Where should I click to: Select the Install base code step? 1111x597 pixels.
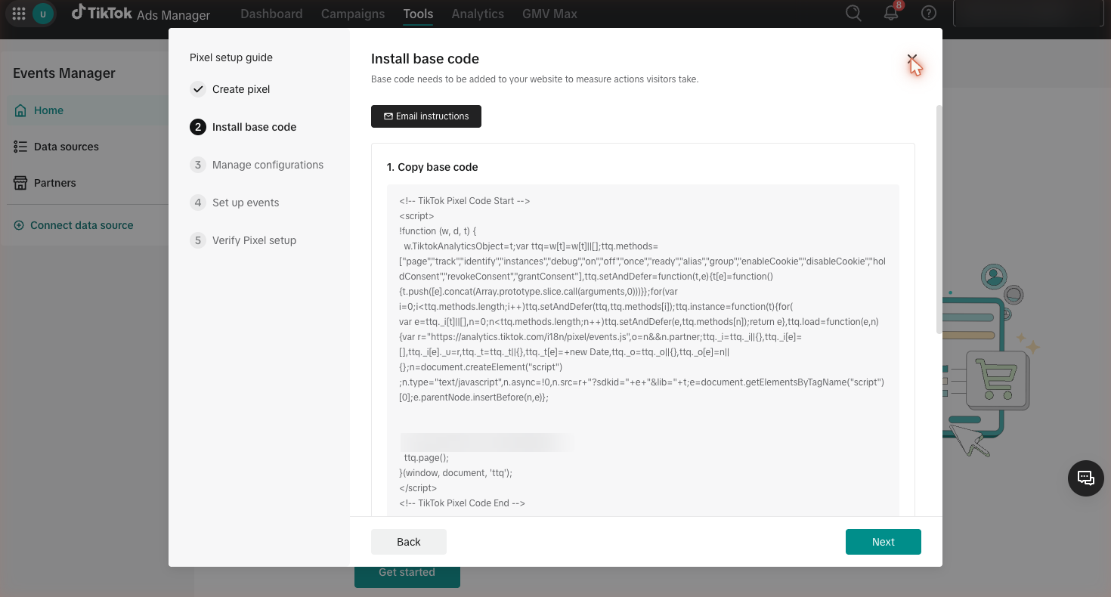(243, 127)
